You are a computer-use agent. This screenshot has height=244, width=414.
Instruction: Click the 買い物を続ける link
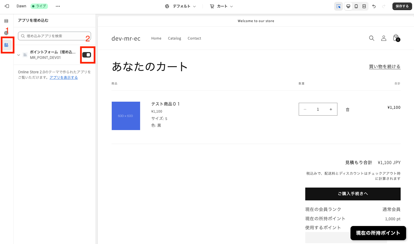coord(385,67)
